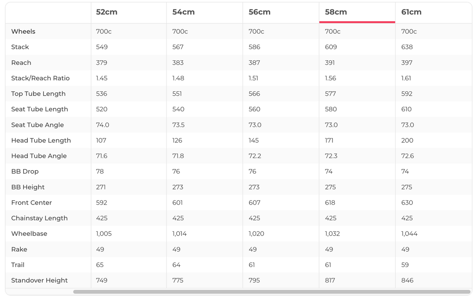This screenshot has height=298, width=476.
Task: Click the BB Drop row label
Action: 25,171
